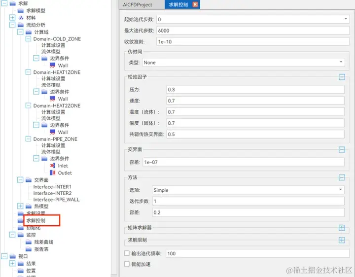Open 计算域设置 under Domain-PIPE_ZONE
The width and height of the screenshot is (355, 277).
(x=53, y=145)
